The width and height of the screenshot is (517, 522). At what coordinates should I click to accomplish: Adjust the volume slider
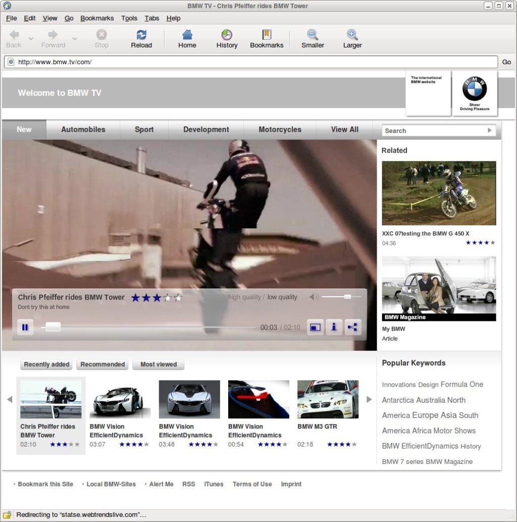tap(347, 297)
